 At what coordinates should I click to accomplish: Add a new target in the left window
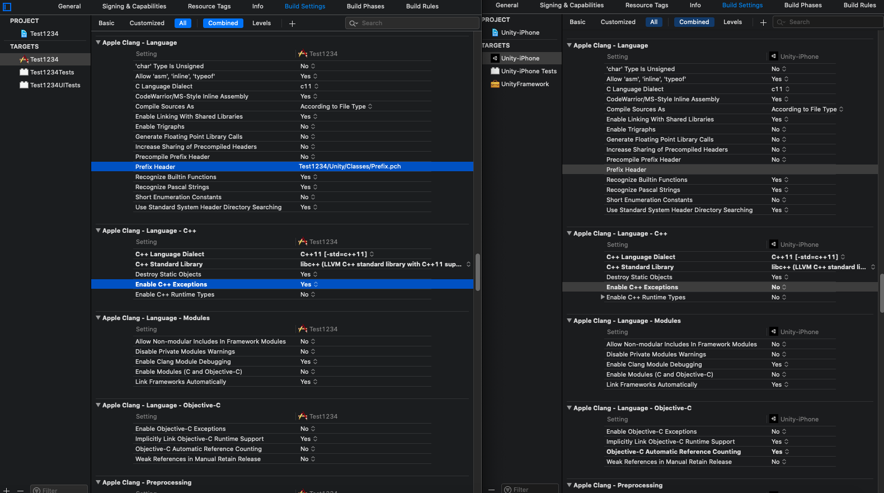[7, 490]
